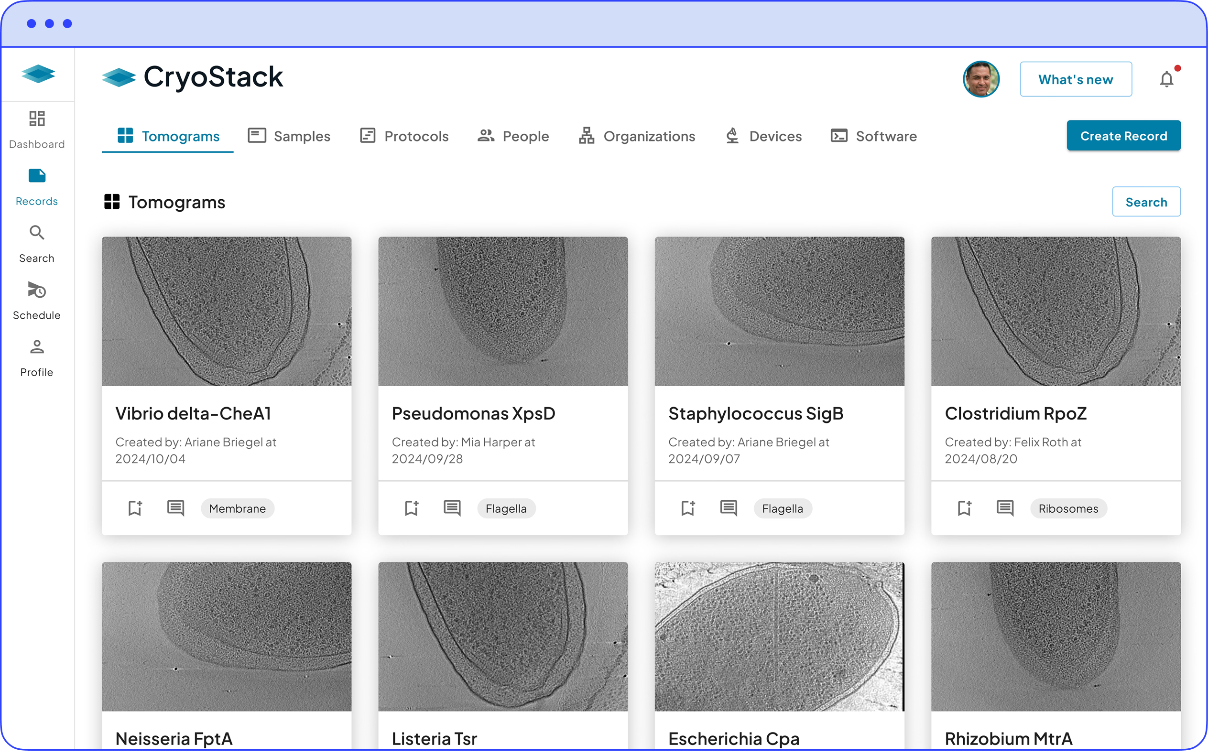Switch to the Devices tab
1208x755 pixels.
click(763, 136)
